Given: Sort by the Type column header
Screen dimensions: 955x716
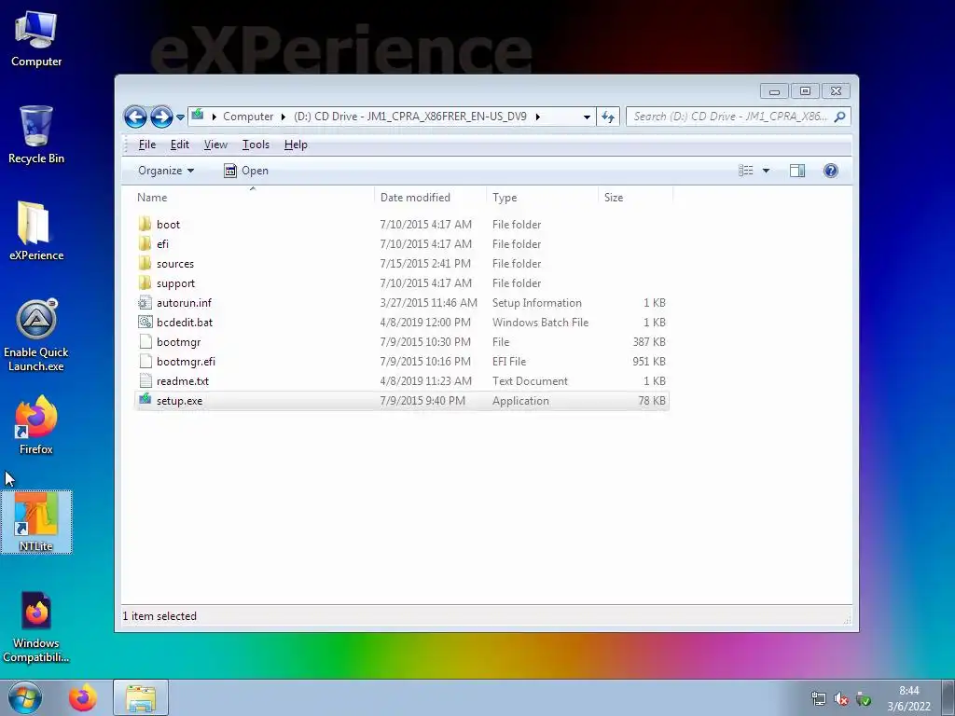Looking at the screenshot, I should click(542, 198).
